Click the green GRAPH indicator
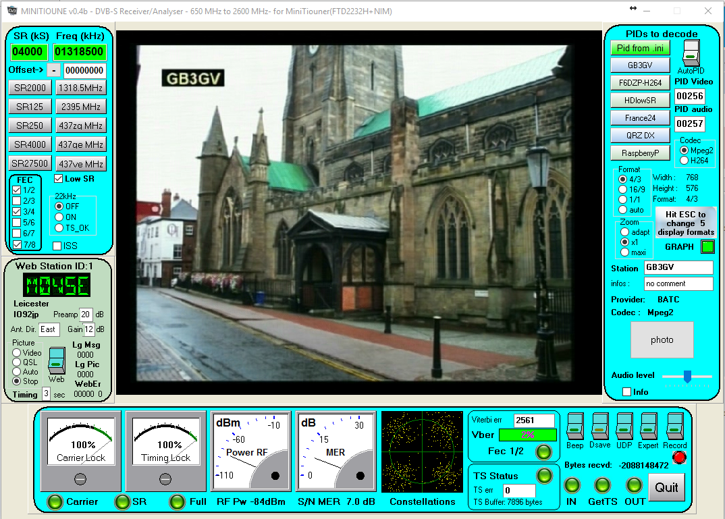 coord(707,247)
